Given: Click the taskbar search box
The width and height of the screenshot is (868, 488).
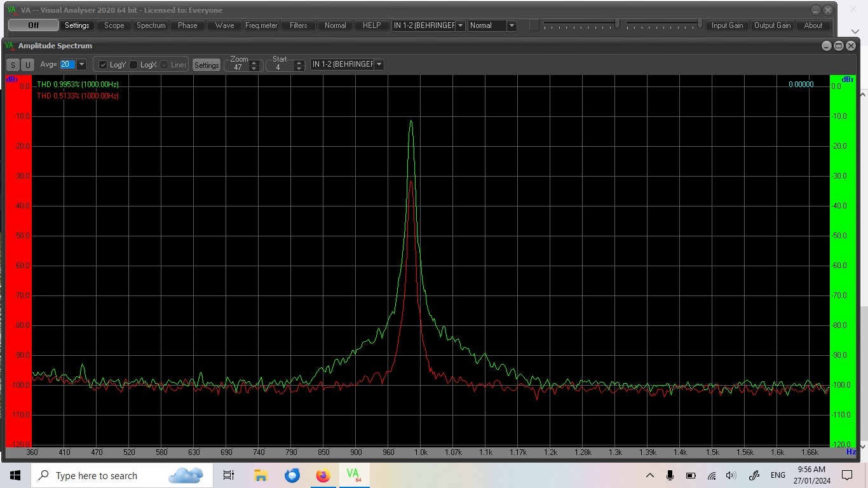Looking at the screenshot, I should point(121,475).
